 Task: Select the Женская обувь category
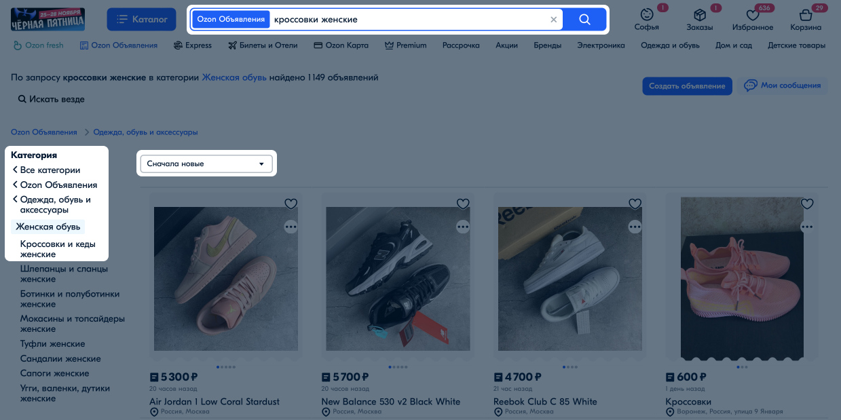(x=48, y=227)
